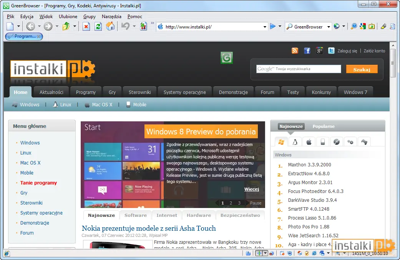The width and height of the screenshot is (400, 260).
Task: Select the gears category icon in Najnowsze panel
Action: point(350,142)
